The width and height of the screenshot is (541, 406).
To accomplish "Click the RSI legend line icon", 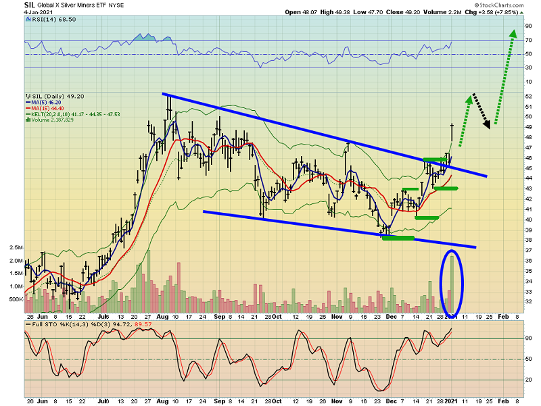I will tap(28, 20).
